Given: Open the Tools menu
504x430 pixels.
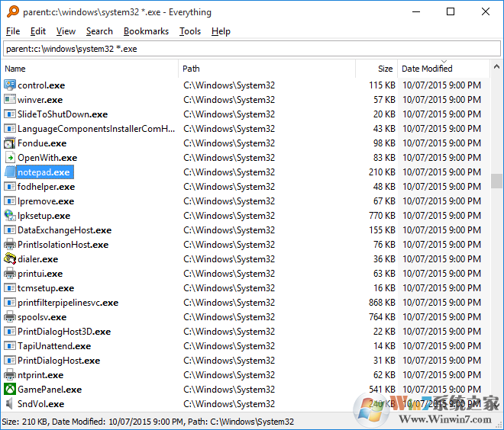Looking at the screenshot, I should (190, 31).
